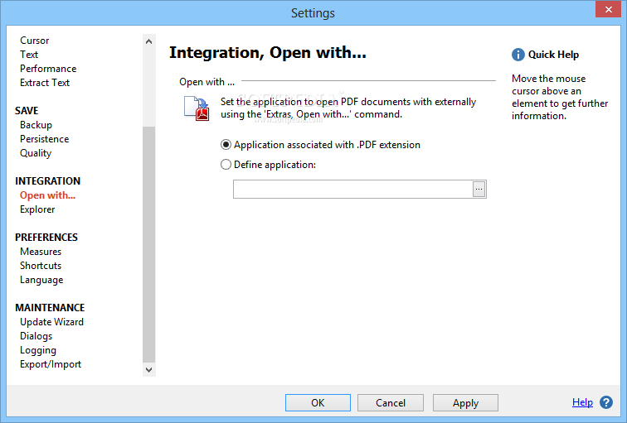
Task: Open Language preferences
Action: click(41, 280)
